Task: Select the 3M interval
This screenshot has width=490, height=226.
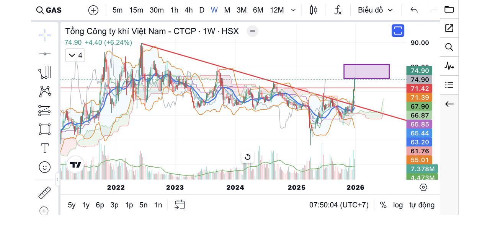Action: 242,10
